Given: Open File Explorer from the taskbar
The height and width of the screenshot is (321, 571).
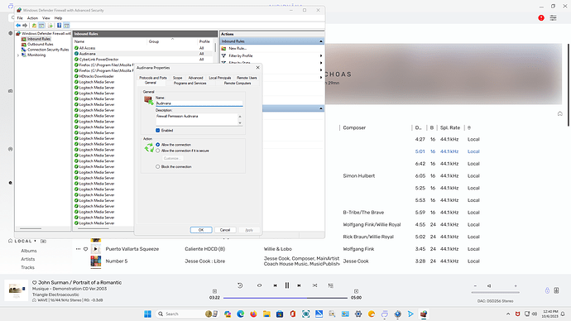Looking at the screenshot, I should [x=266, y=314].
